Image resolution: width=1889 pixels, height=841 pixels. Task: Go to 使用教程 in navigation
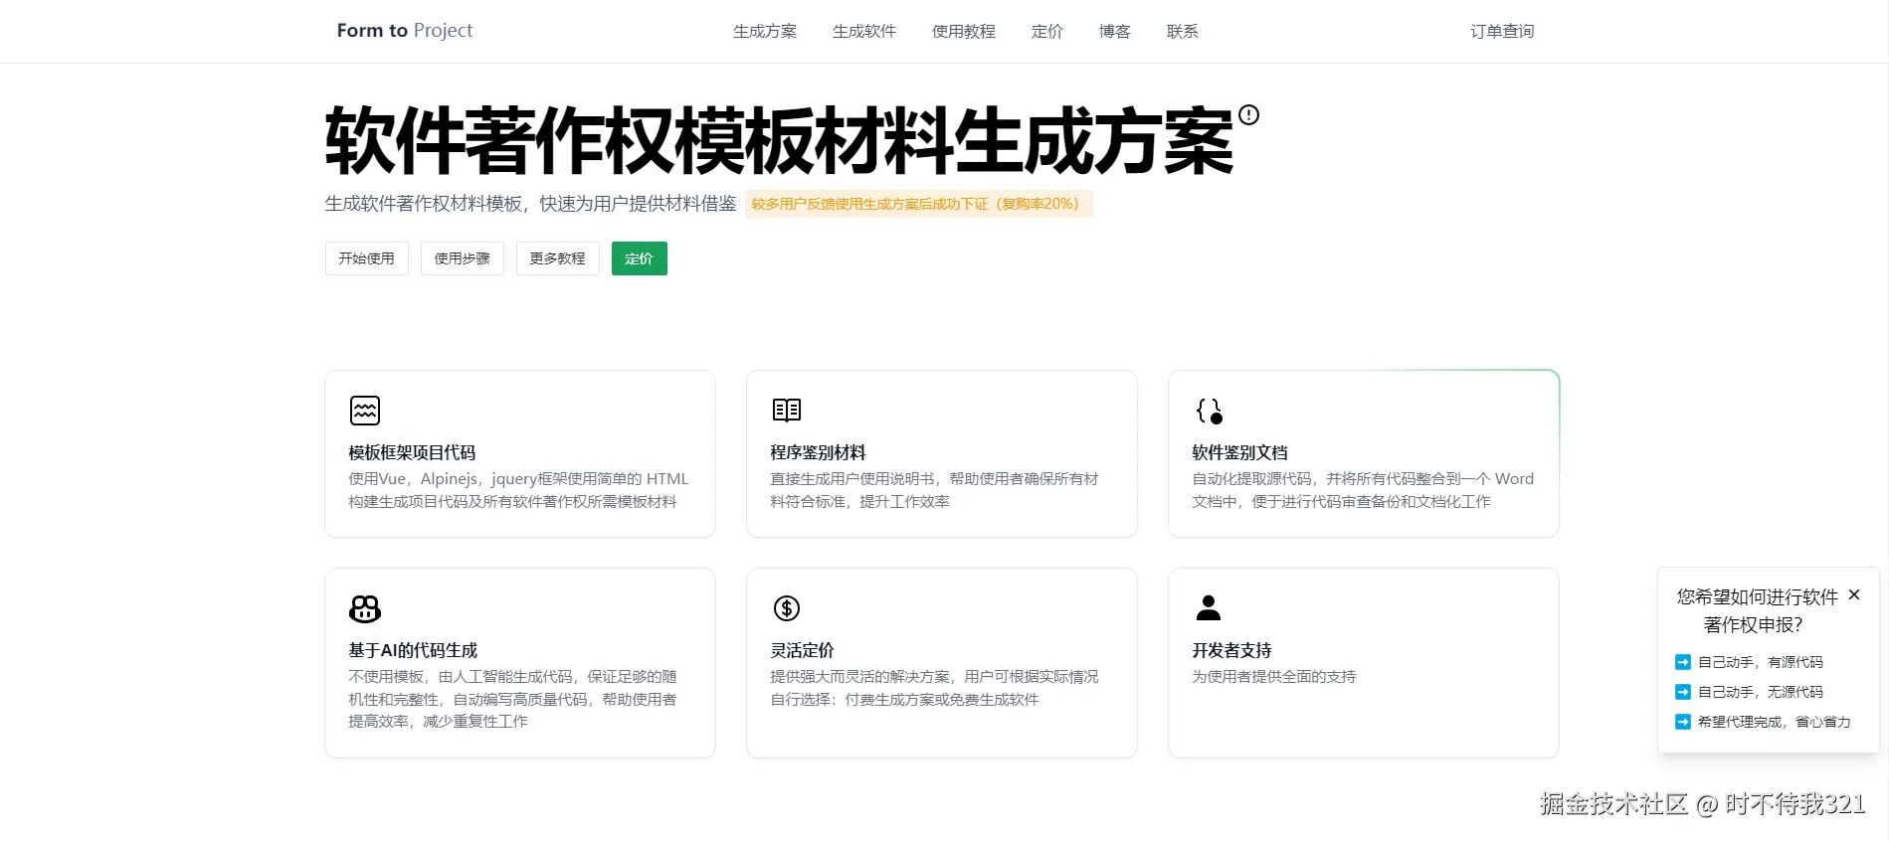(x=964, y=32)
